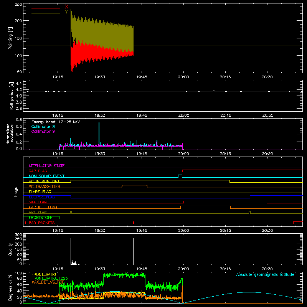Click '19:15' tick under the Flags plot

click(x=58, y=231)
